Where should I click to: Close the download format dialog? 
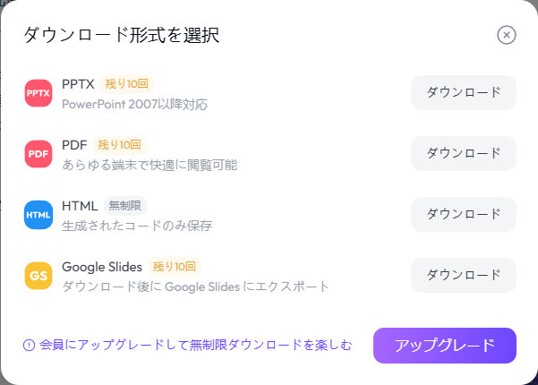coord(507,35)
